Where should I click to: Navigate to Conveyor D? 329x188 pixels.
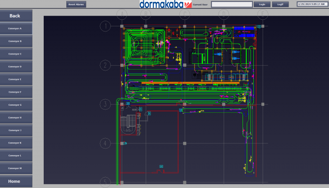click(16, 67)
